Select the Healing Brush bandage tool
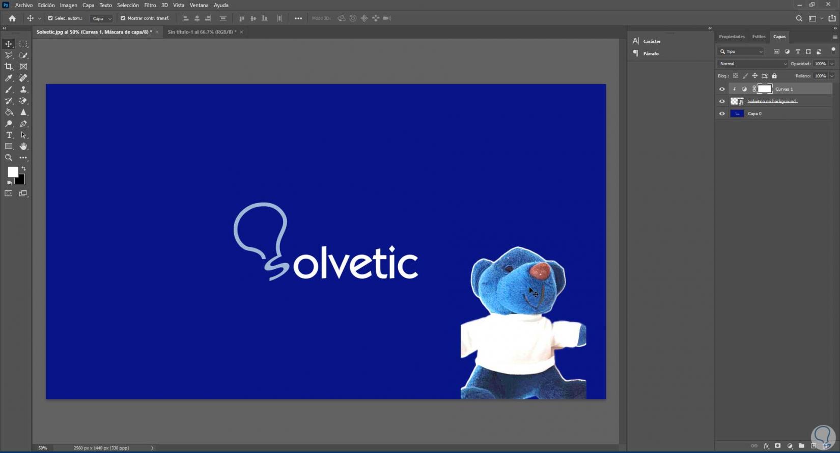Screen dimensions: 840x453 click(x=23, y=78)
